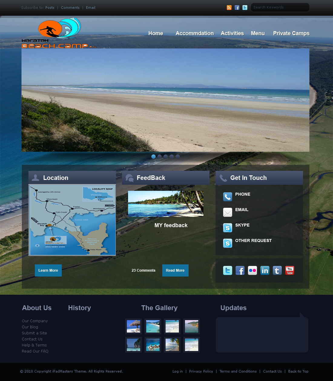Click the YouTube icon in the social bar

(x=289, y=270)
